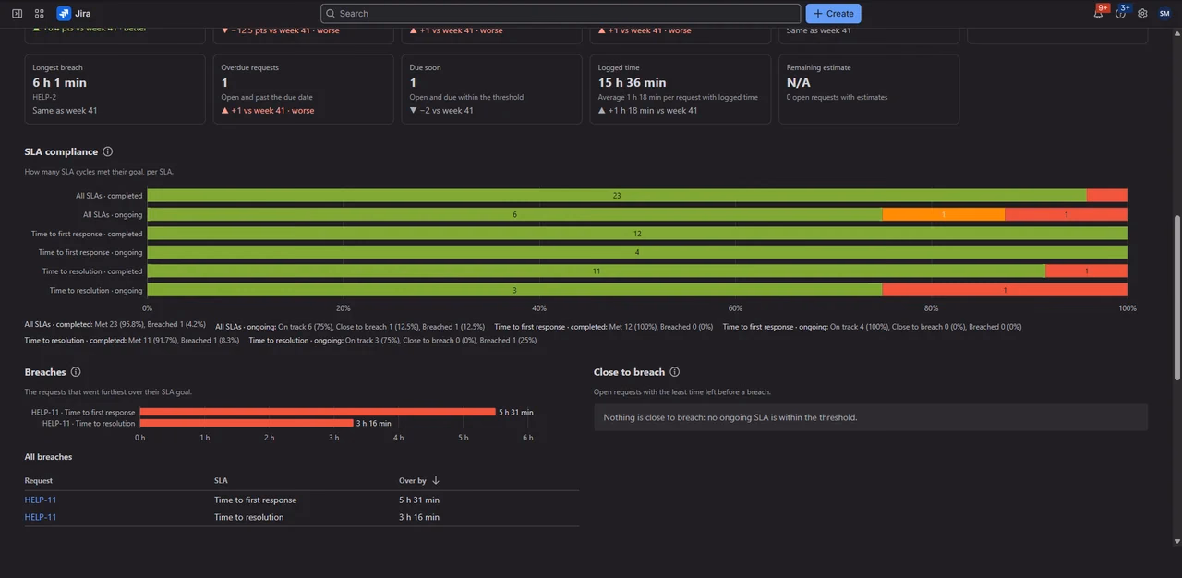Screen dimensions: 1182x578
Task: Click the '6 h 1 min' longest breach value
Action: click(x=59, y=82)
